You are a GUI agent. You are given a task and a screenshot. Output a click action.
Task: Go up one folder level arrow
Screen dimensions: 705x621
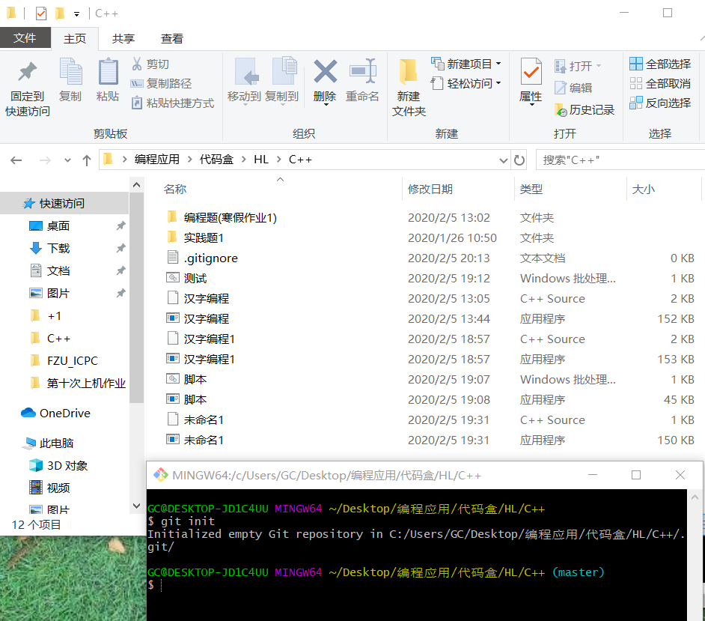(x=87, y=160)
